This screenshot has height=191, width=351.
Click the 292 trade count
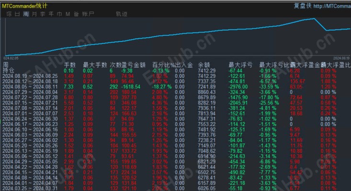(x=114, y=87)
